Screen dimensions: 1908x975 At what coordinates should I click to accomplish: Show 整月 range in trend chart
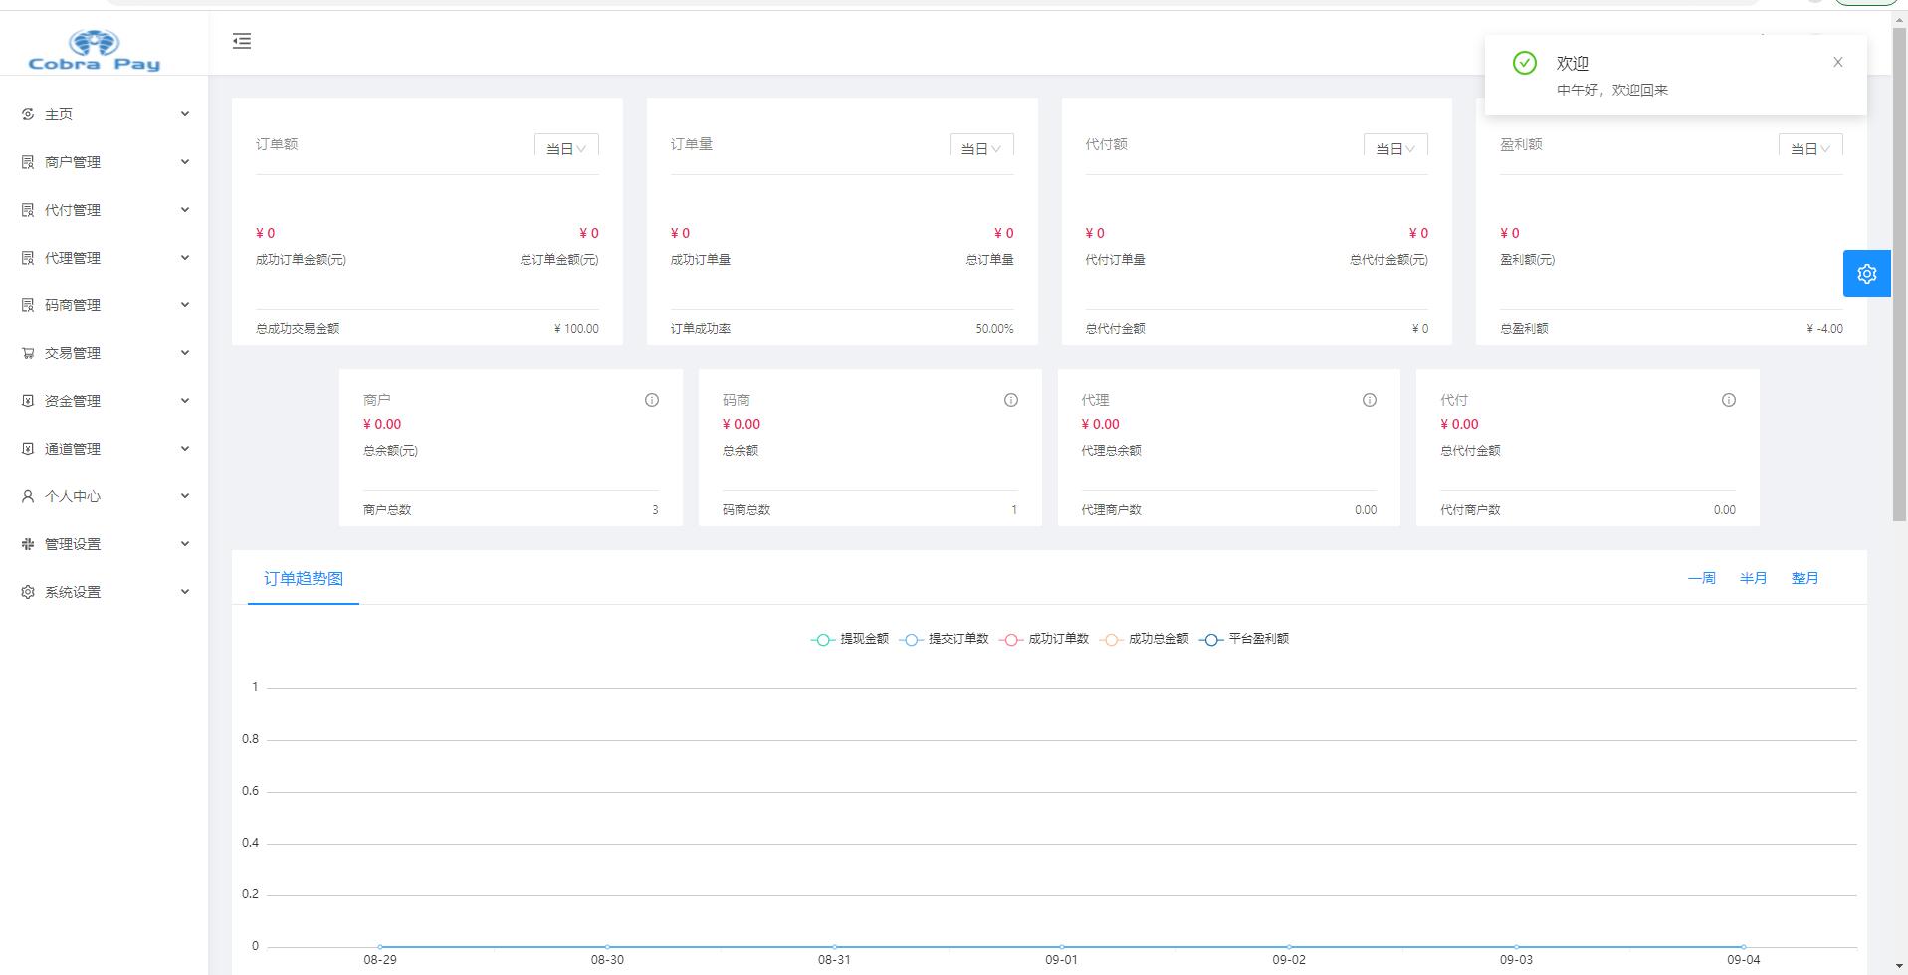(x=1804, y=578)
